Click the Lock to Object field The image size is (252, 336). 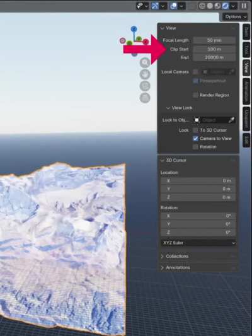click(211, 120)
